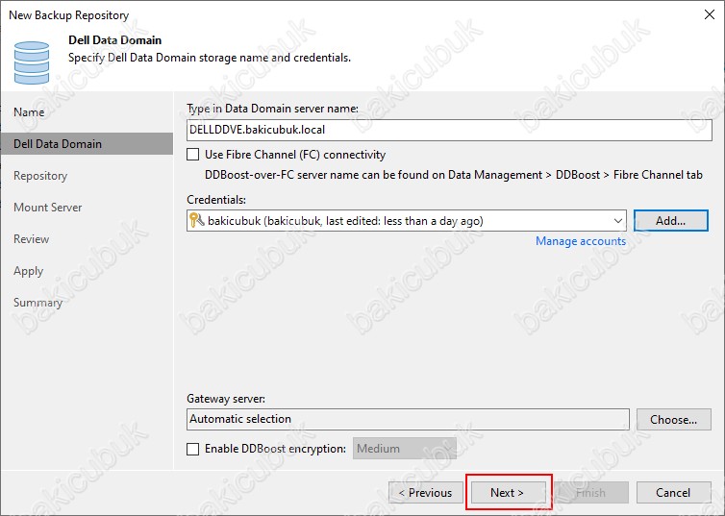Tick the Enable DDBoost encryption checkbox
Image resolution: width=725 pixels, height=516 pixels.
(x=193, y=449)
